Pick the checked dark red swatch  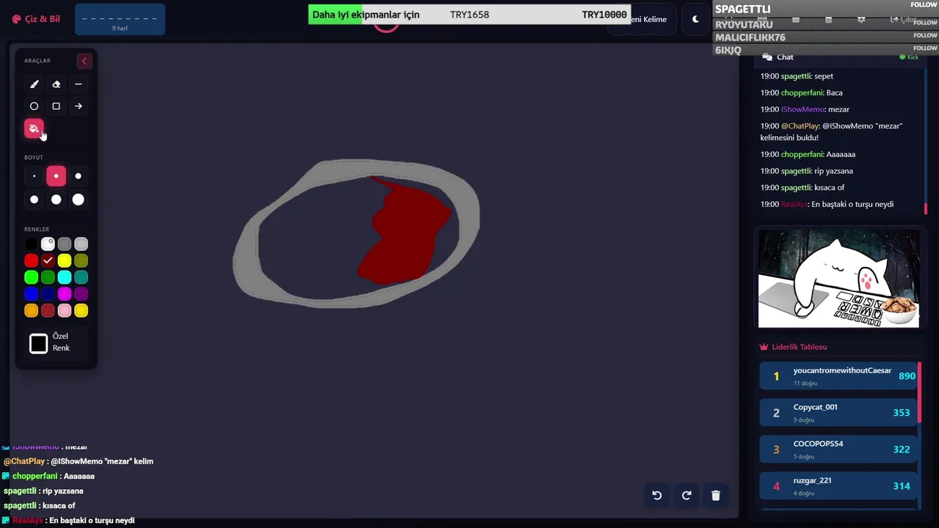point(48,261)
